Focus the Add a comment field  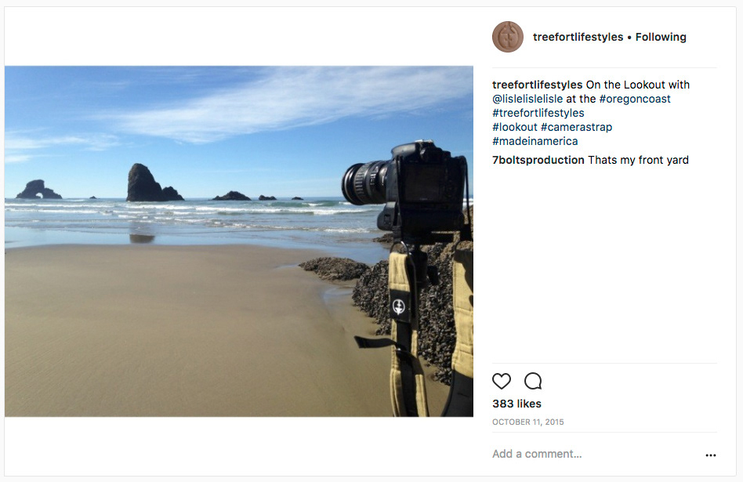(595, 454)
